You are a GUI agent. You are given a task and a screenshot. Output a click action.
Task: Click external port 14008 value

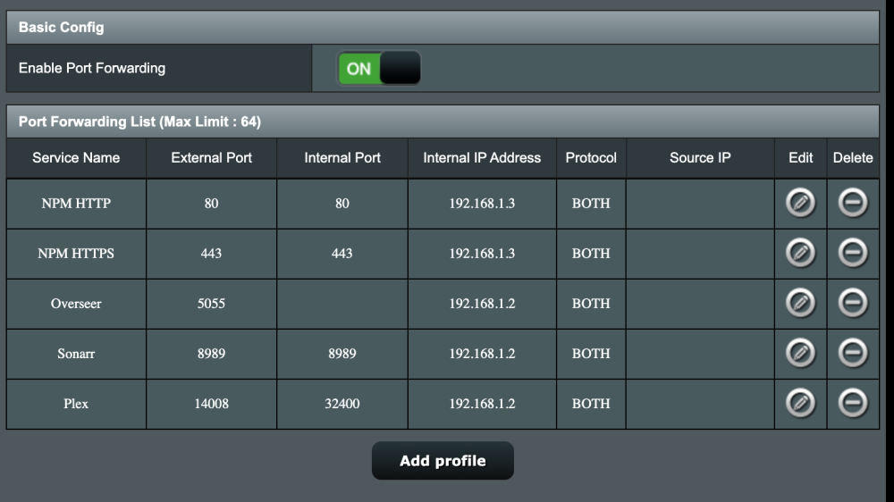pos(211,404)
